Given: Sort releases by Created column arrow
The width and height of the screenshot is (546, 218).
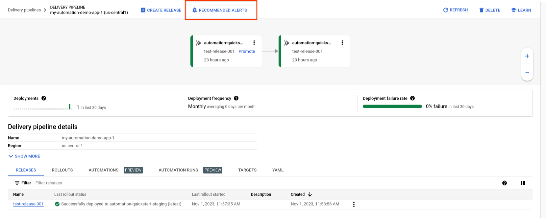Looking at the screenshot, I should point(310,194).
